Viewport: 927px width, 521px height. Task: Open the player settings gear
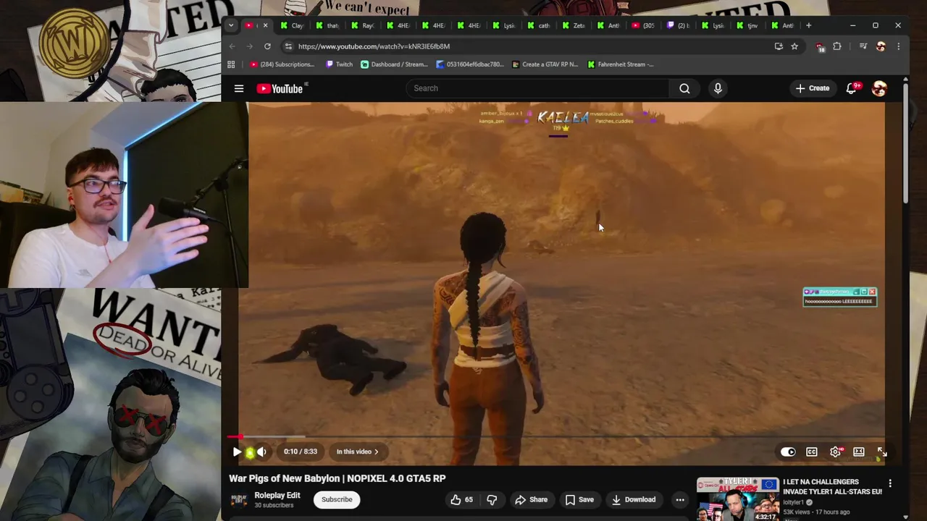(x=835, y=452)
